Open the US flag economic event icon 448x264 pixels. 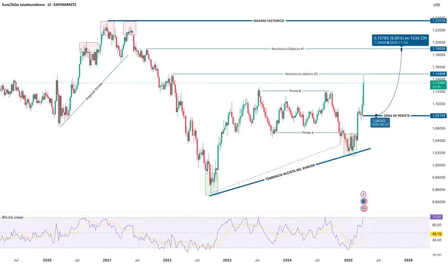363,209
